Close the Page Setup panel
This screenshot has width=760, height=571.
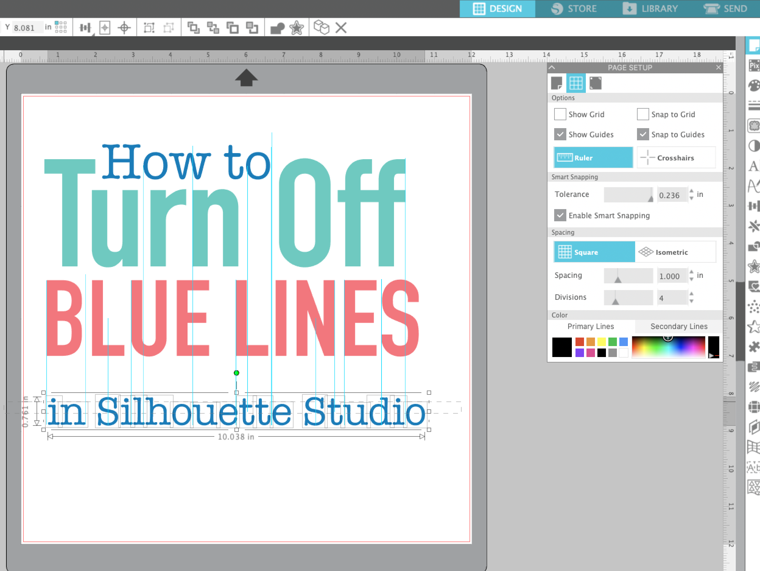718,67
